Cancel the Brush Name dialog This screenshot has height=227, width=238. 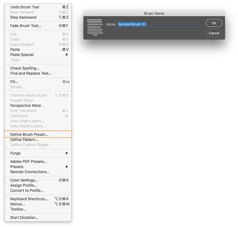click(214, 33)
